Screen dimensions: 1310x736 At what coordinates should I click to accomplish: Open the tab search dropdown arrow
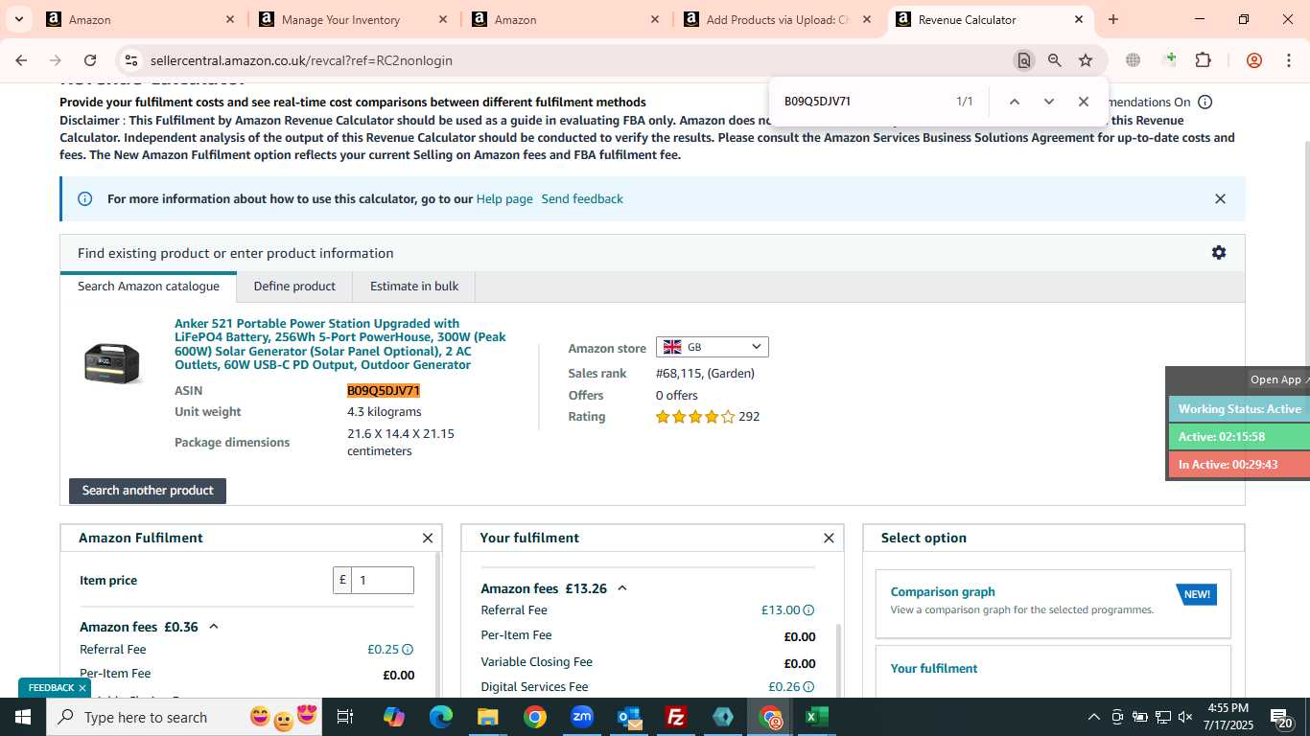18,19
